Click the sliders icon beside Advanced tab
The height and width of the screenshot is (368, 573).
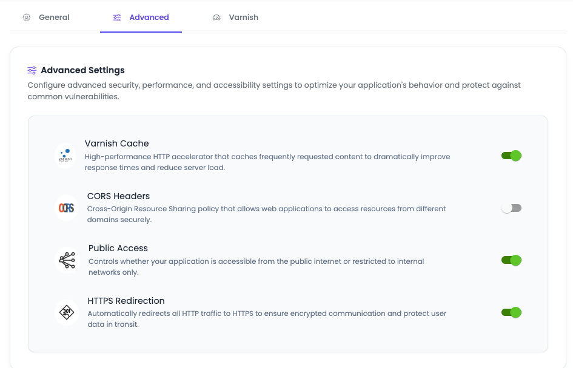[x=116, y=18]
